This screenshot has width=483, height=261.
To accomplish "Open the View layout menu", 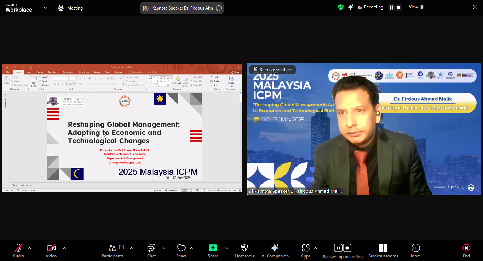I will (x=417, y=7).
